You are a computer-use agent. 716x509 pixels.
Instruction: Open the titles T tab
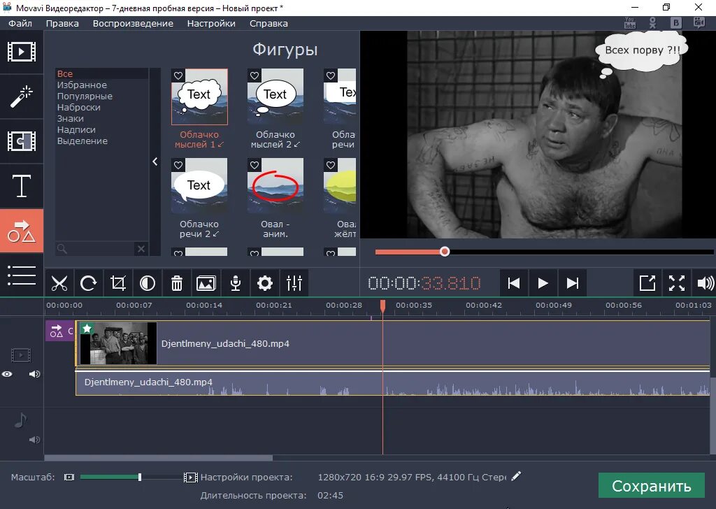[x=22, y=186]
